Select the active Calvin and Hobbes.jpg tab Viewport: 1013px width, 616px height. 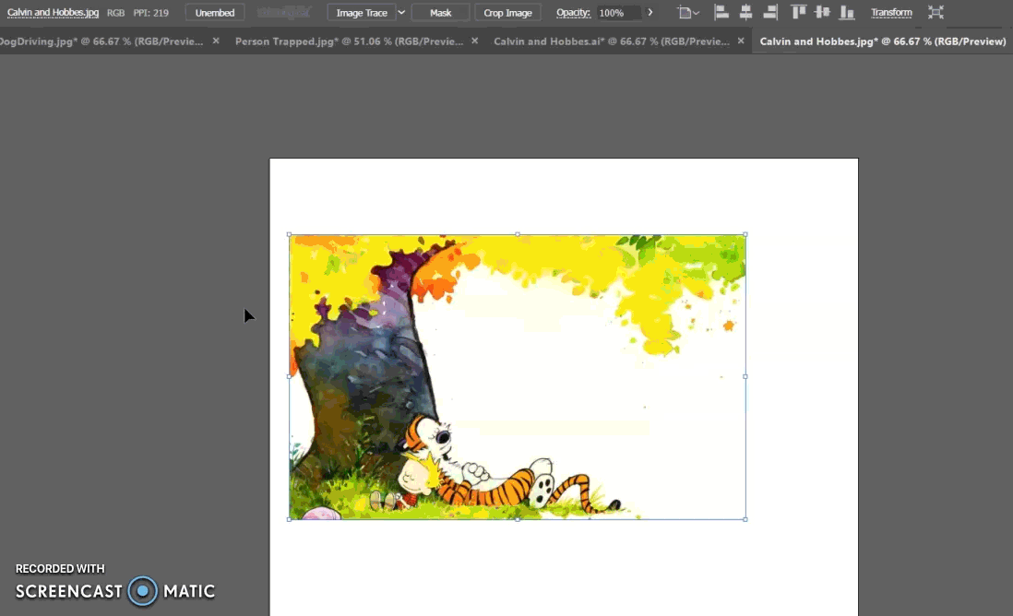pyautogui.click(x=883, y=41)
